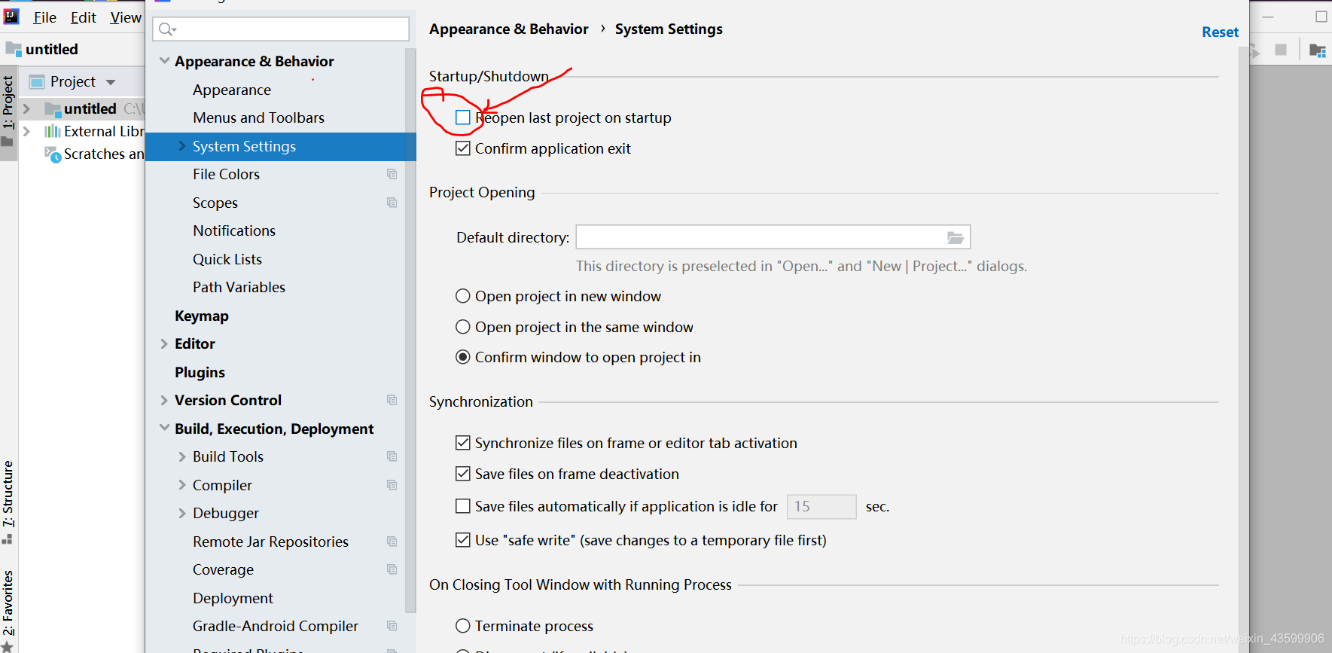Open Notifications settings page

coord(234,230)
